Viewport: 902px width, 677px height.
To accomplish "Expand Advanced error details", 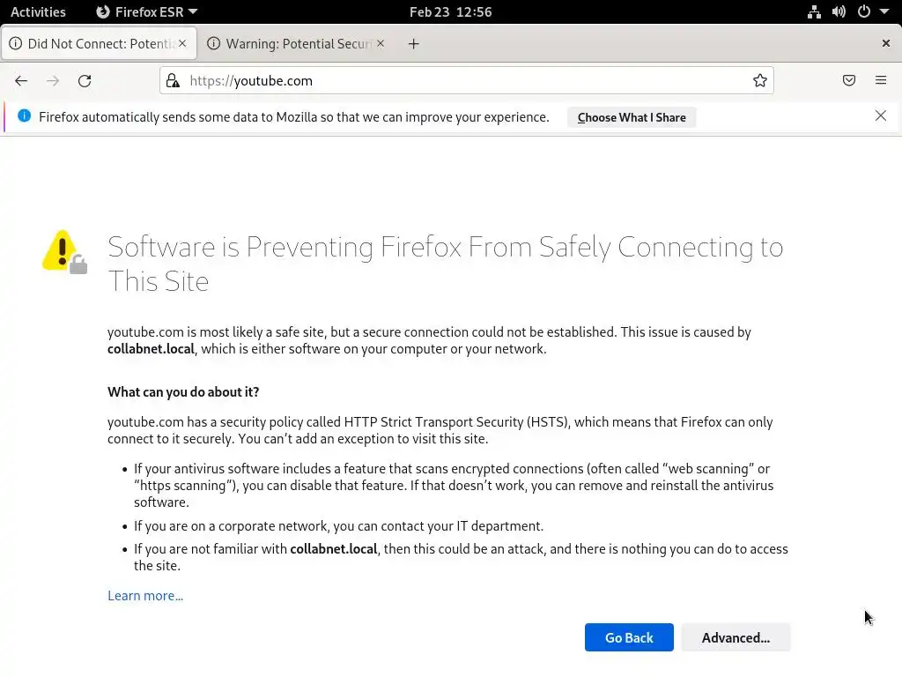I will point(736,637).
